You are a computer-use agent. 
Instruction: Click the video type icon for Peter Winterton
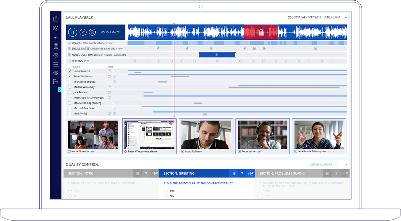114,77
